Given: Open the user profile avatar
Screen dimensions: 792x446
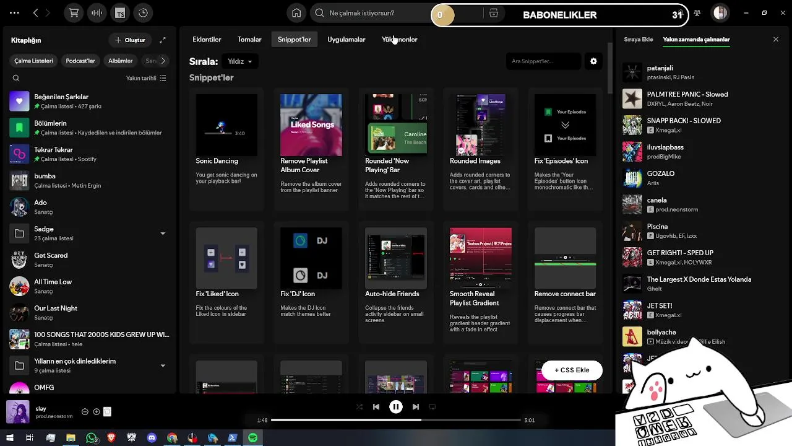Looking at the screenshot, I should tap(720, 13).
